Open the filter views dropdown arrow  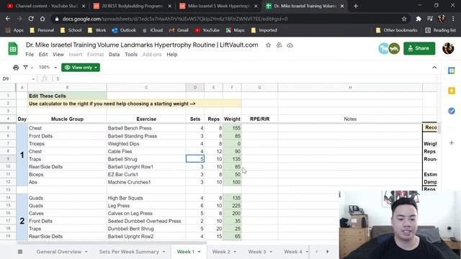coord(32,68)
